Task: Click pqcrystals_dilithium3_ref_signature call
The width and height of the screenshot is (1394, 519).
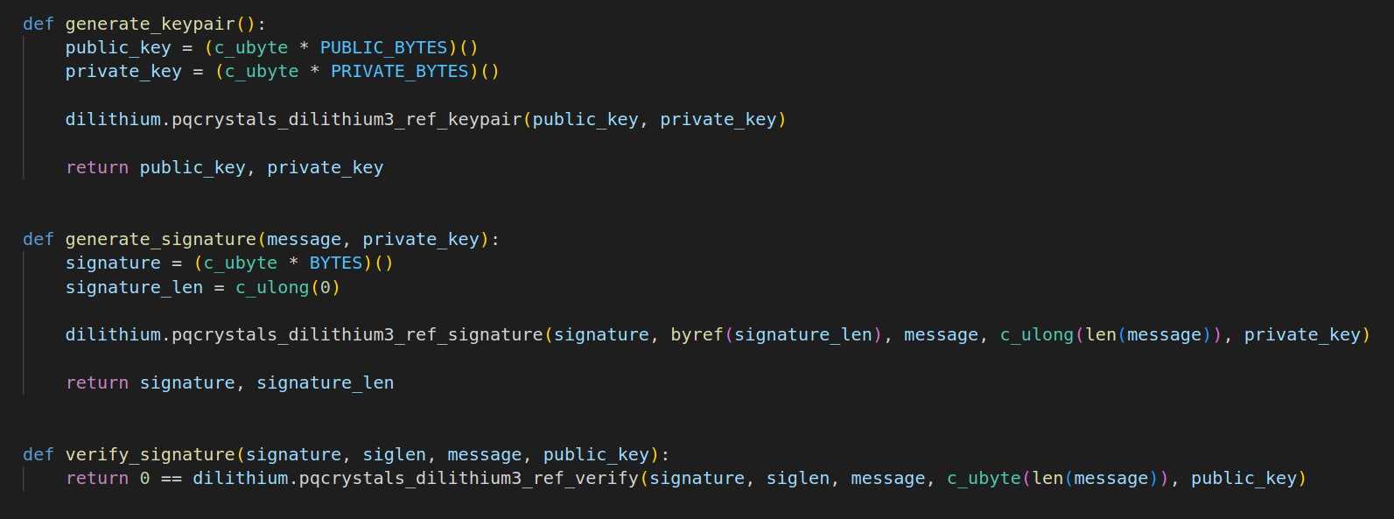Action: pos(357,334)
